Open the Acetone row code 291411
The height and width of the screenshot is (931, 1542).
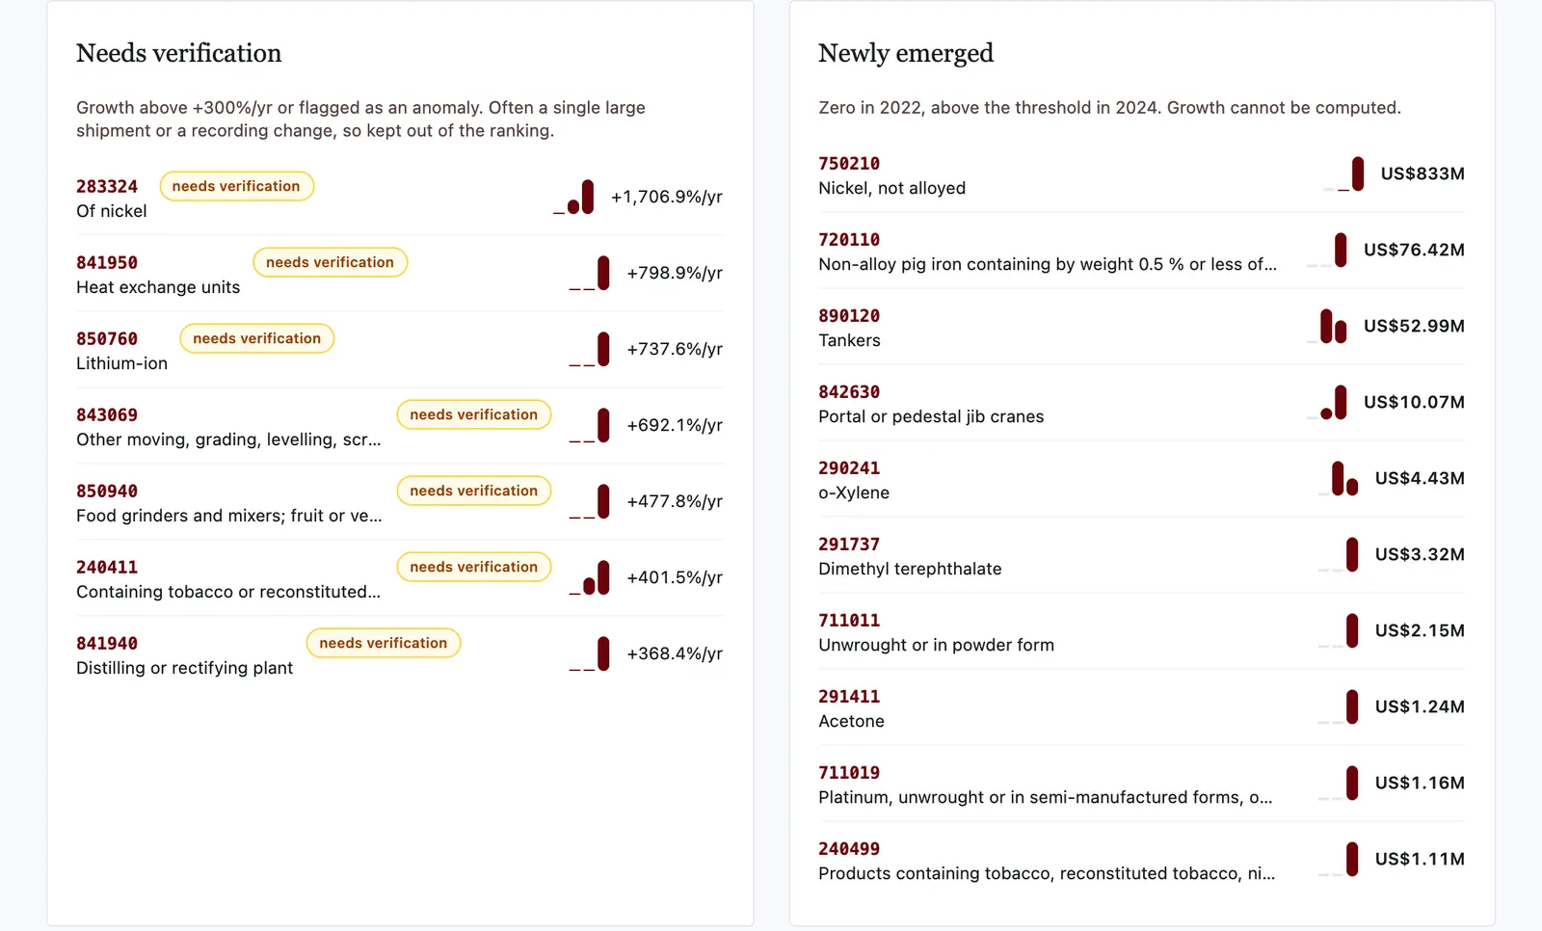[x=849, y=696]
